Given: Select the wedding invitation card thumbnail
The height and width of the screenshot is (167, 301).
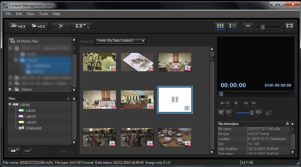Looking at the screenshot, I should [x=137, y=62].
